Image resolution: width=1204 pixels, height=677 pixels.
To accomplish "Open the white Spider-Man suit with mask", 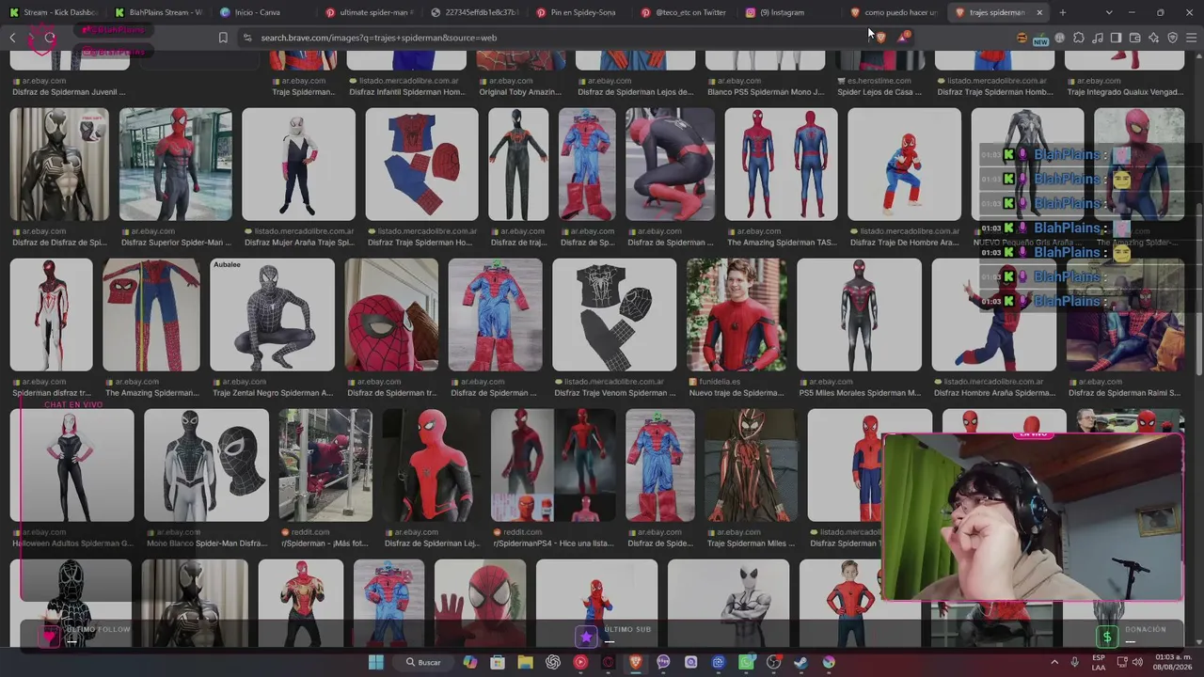I will (x=206, y=465).
